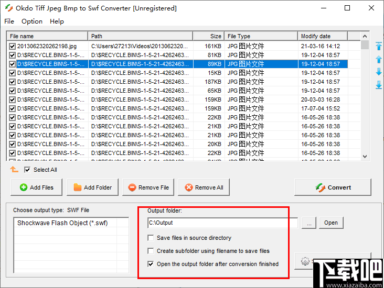Sort list by Size column header
384x288 pixels.
point(209,36)
